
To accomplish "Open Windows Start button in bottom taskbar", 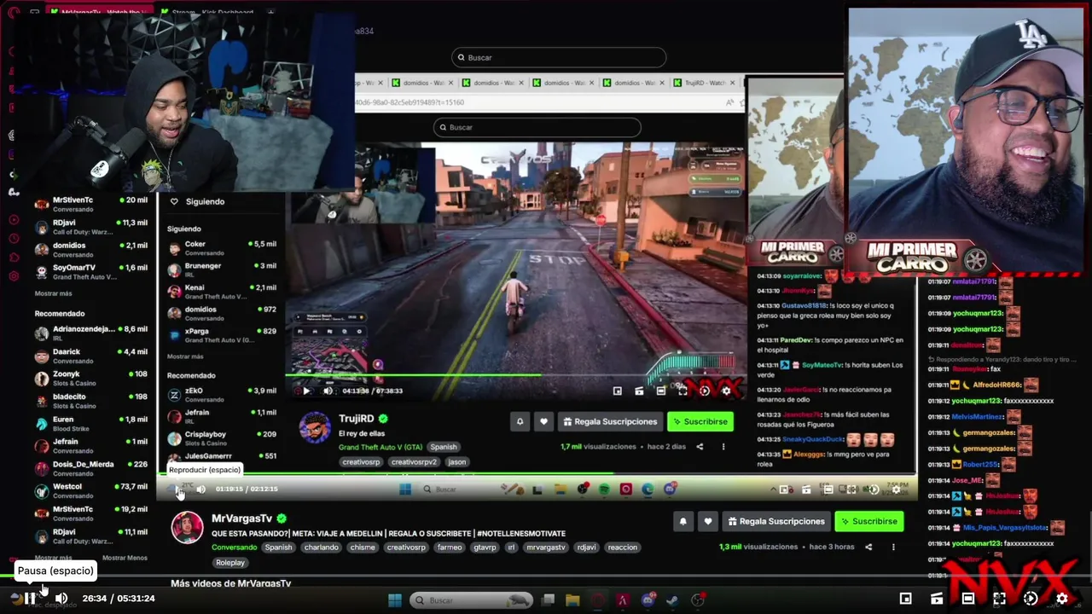I will (x=395, y=600).
